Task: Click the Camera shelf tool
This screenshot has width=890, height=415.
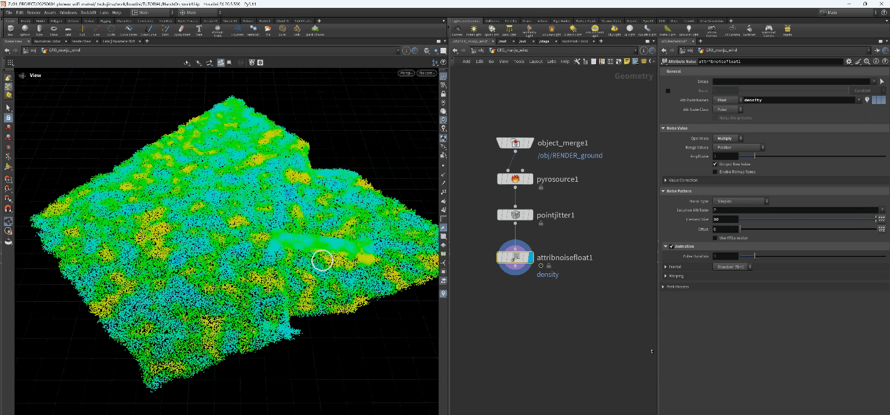Action: pos(457,29)
